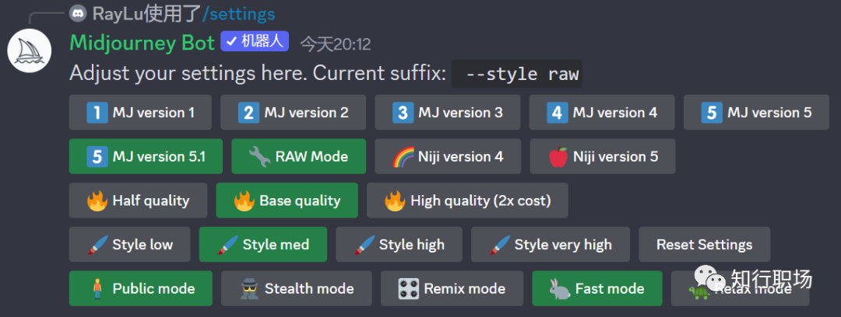Click Reset Settings
Image resolution: width=841 pixels, height=317 pixels.
704,244
